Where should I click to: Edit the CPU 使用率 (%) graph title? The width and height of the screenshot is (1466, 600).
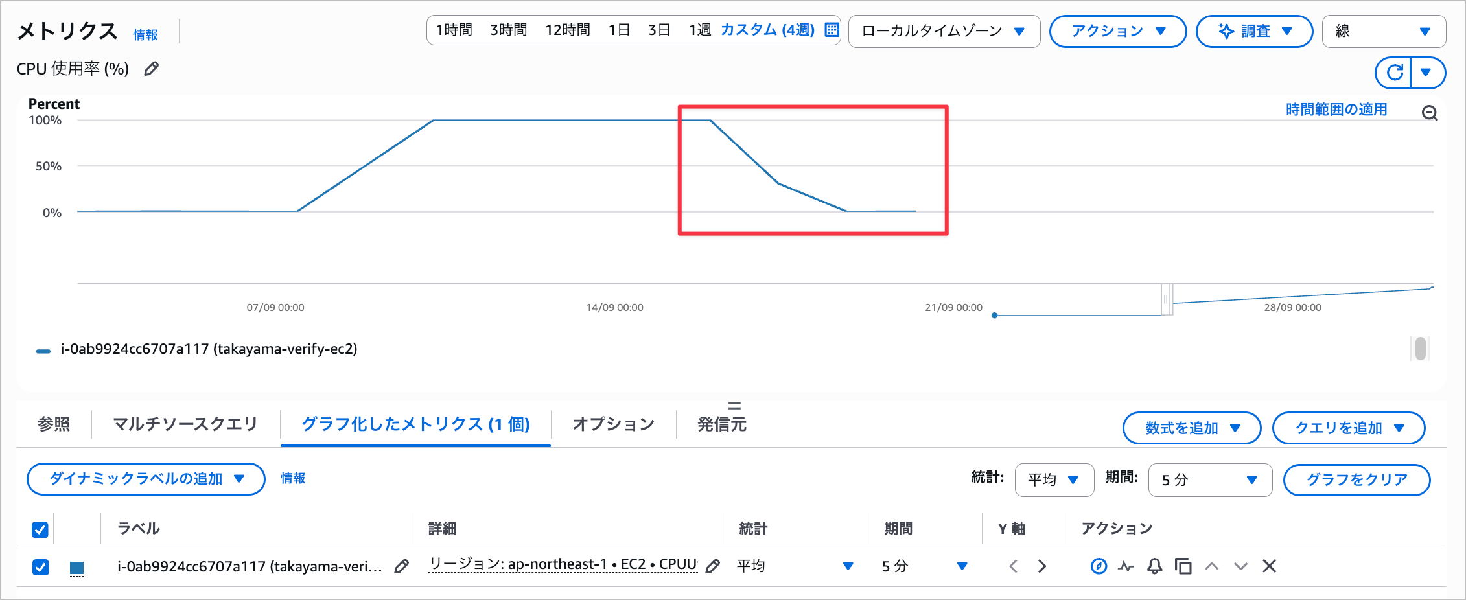tap(152, 69)
